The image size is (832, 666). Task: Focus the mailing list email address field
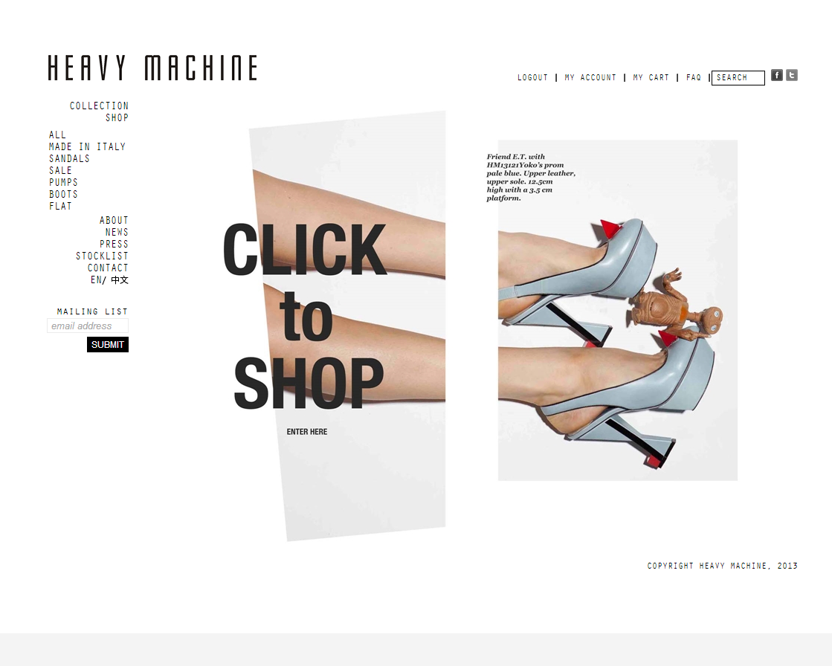point(88,326)
